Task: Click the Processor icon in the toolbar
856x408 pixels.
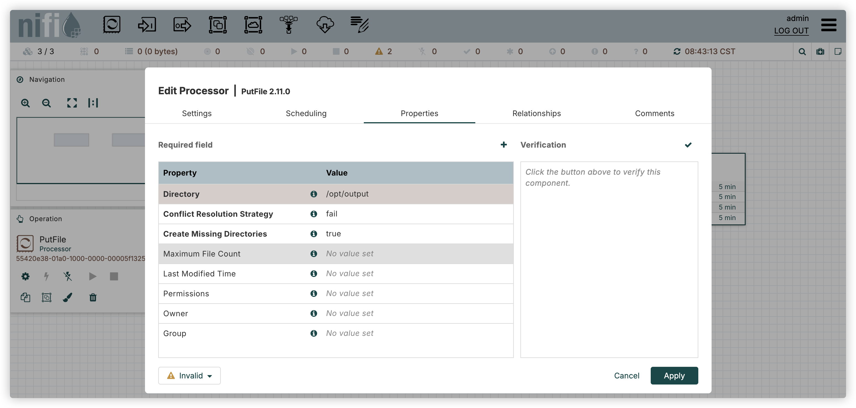Action: [112, 25]
